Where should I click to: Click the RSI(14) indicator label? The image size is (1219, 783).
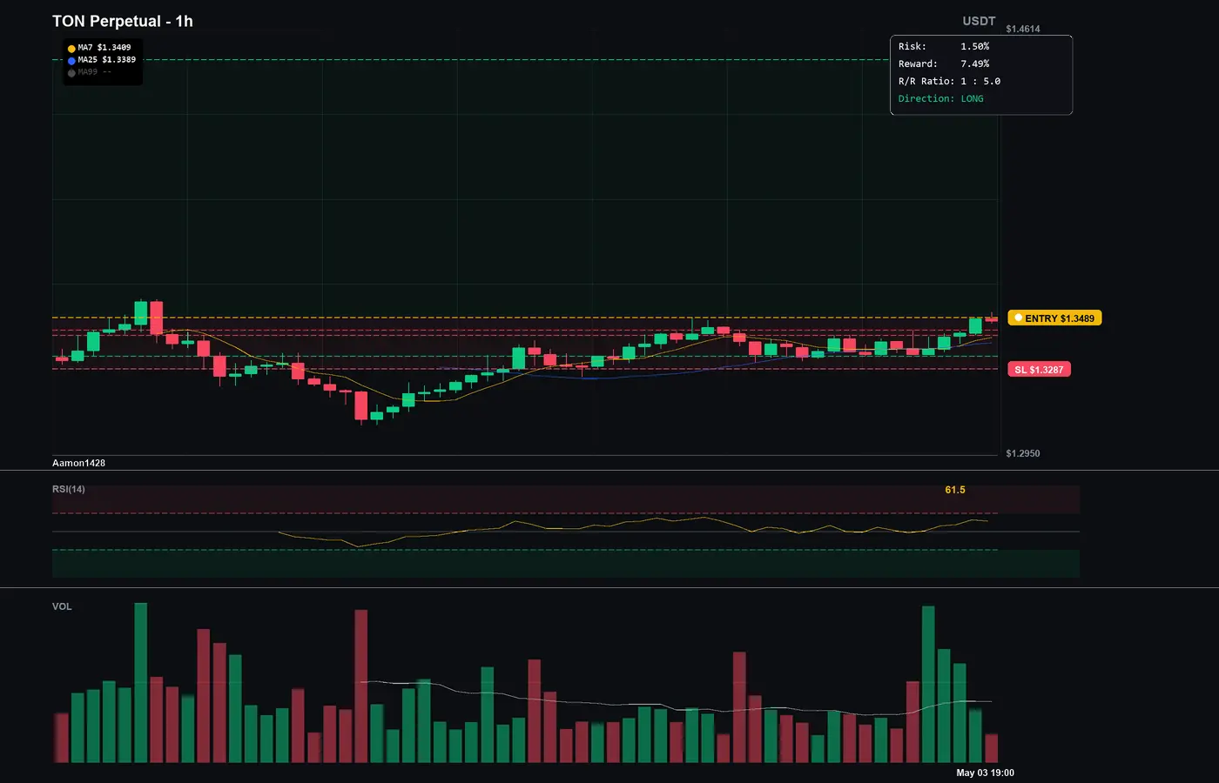(x=69, y=489)
